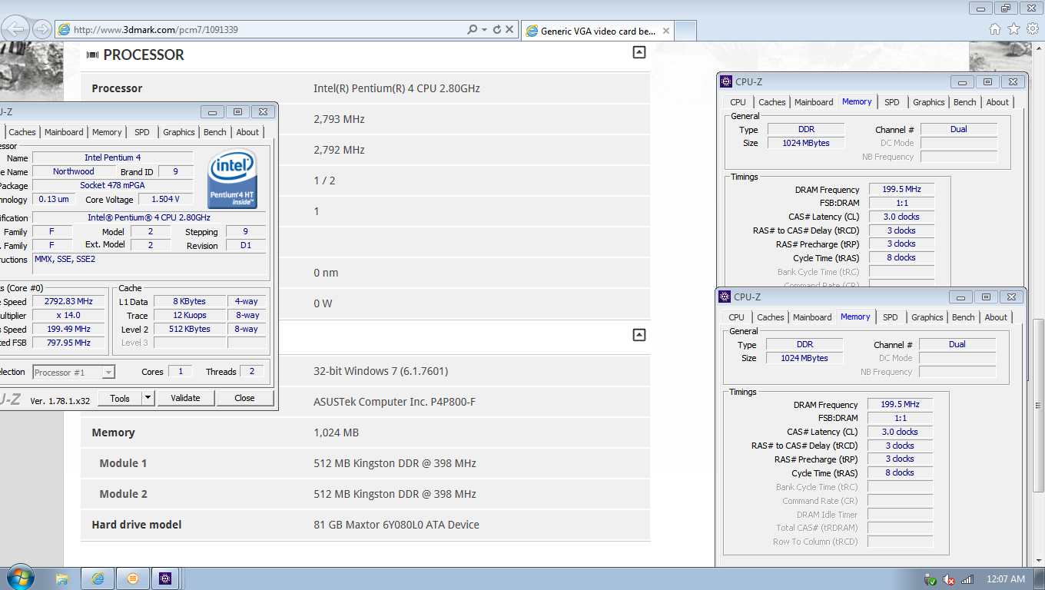Click the Close button in left CPU-Z window
The image size is (1045, 590).
click(244, 398)
